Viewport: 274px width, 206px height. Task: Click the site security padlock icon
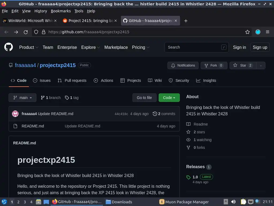[x=44, y=32]
